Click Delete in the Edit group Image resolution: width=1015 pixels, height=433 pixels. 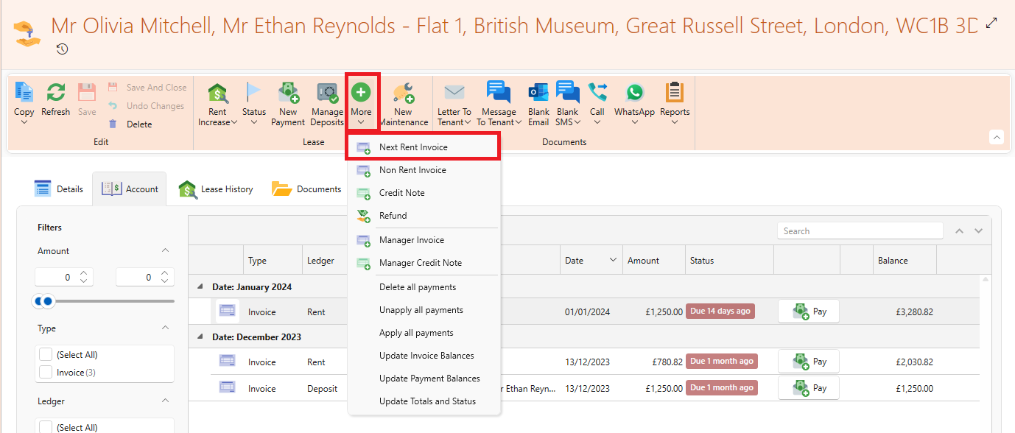tap(138, 124)
